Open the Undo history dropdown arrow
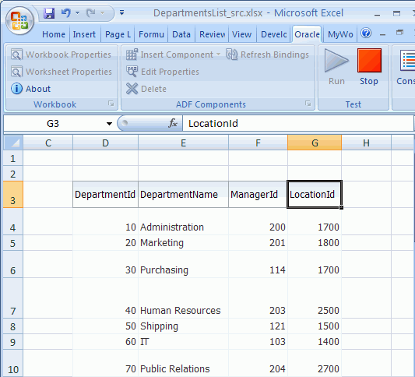Screen dimensions: 415x377 (x=78, y=12)
